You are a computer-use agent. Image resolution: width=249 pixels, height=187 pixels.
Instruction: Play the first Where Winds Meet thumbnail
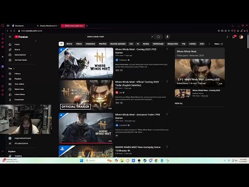86,63
